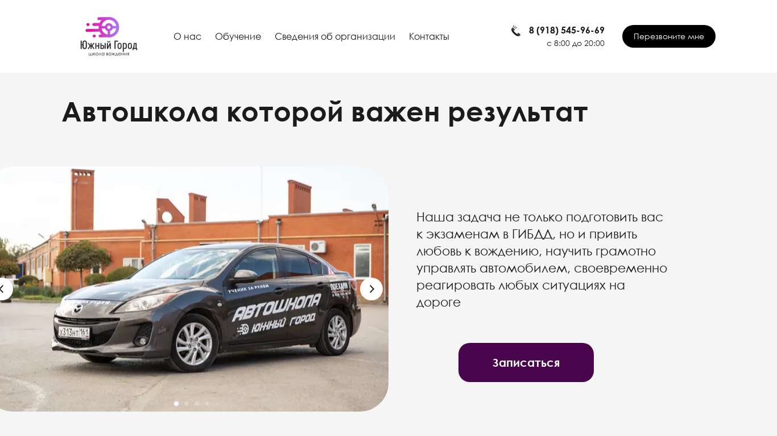
Task: Click the car slideshow photo
Action: pyautogui.click(x=193, y=289)
